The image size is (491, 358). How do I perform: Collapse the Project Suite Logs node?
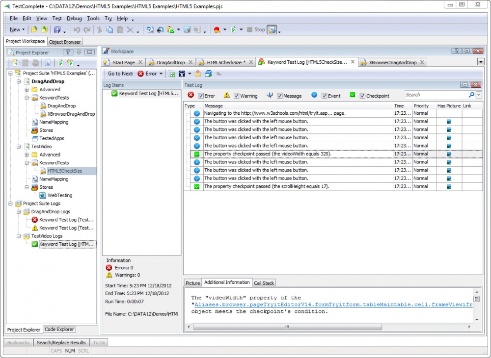pos(11,204)
